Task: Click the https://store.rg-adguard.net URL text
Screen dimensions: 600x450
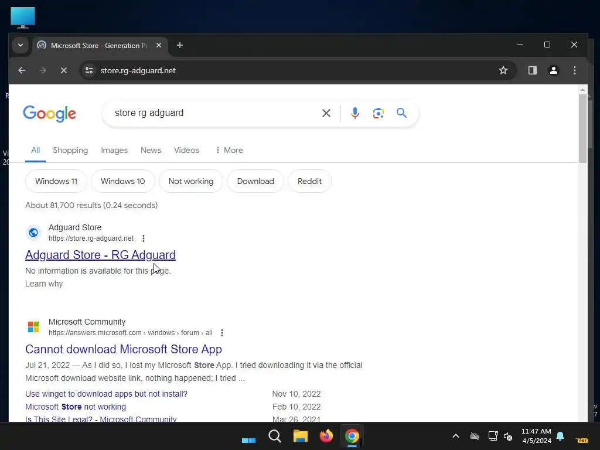Action: click(x=91, y=238)
